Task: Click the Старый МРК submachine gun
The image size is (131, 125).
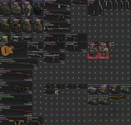Action: (76, 47)
